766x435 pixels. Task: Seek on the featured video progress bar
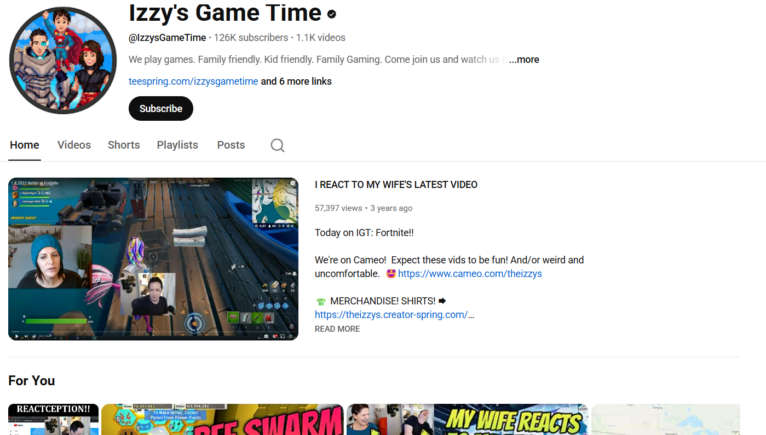point(153,331)
